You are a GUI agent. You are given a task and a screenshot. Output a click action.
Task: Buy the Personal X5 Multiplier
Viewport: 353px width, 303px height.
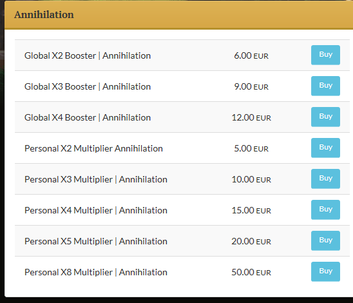(x=325, y=240)
